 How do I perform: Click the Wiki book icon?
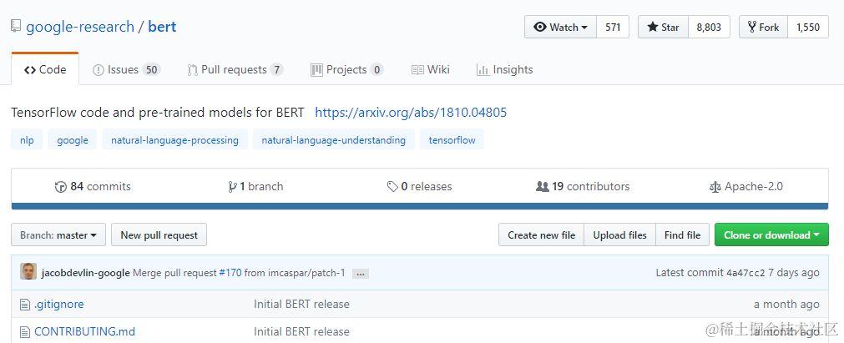[417, 70]
